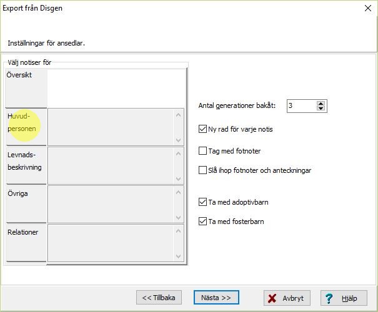Switch to the Levnads-beskrivning tab
The image size is (378, 312).
[x=26, y=165]
